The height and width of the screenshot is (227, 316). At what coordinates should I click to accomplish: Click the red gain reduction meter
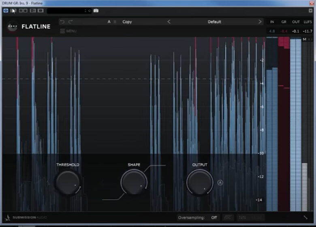284,124
